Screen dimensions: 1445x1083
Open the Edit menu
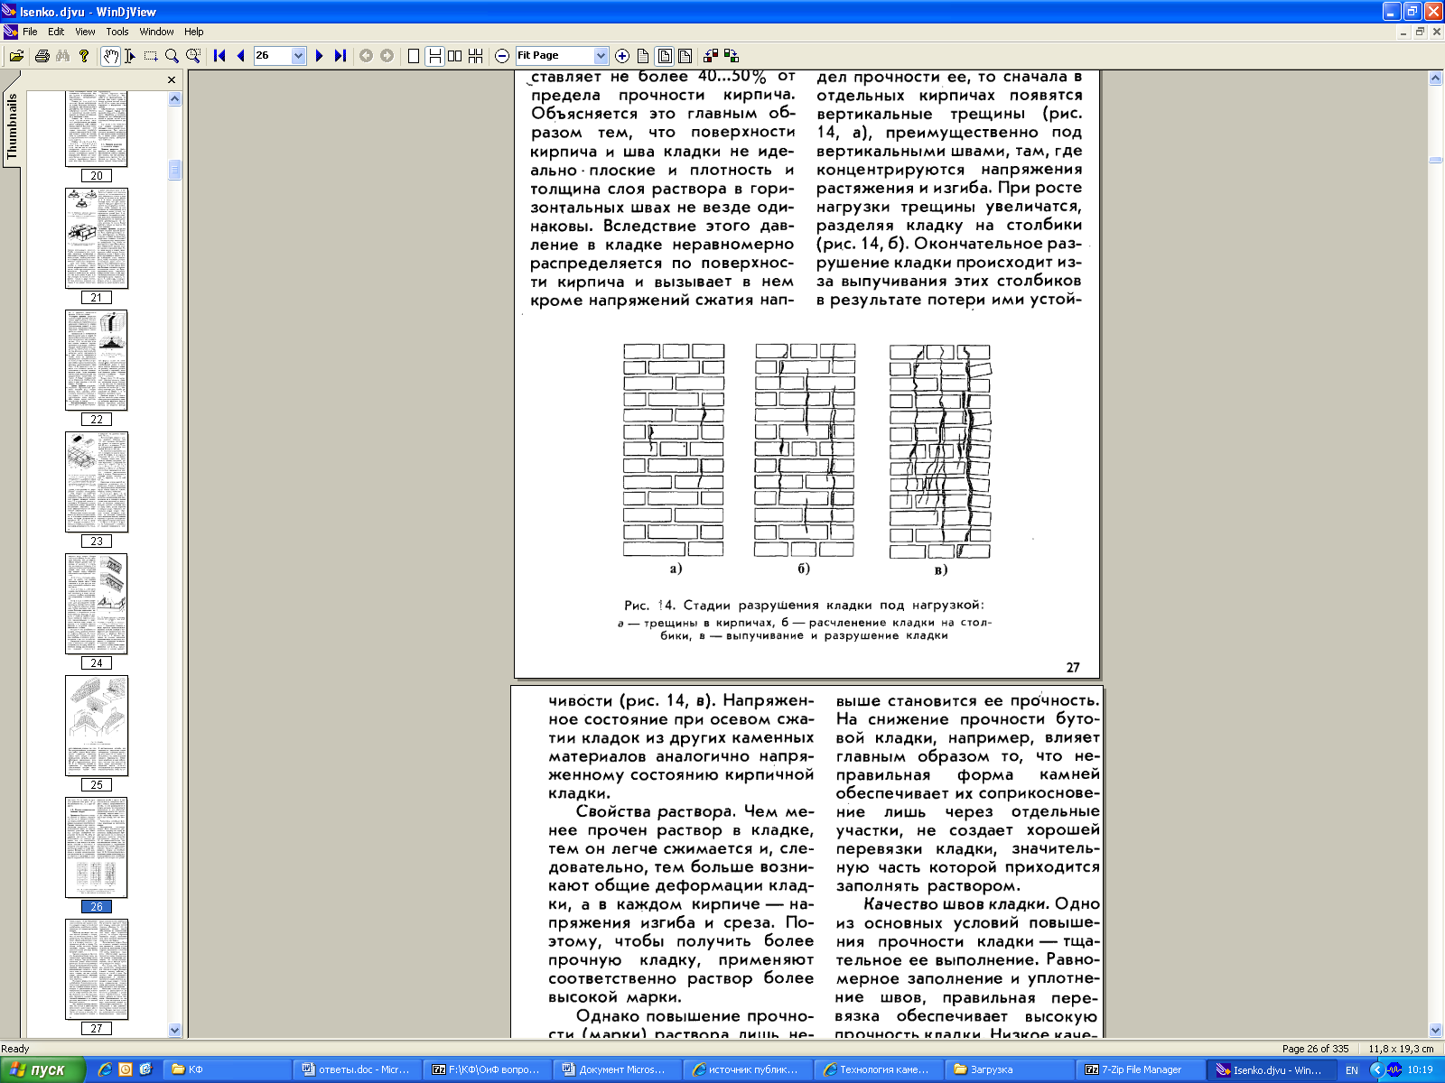click(56, 32)
